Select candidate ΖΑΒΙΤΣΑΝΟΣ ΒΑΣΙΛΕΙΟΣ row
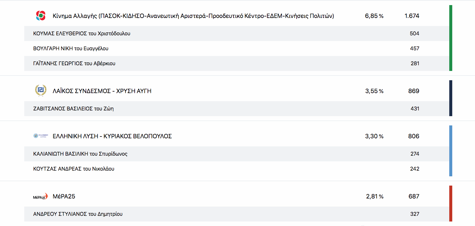This screenshot has height=226, width=475. (x=73, y=109)
